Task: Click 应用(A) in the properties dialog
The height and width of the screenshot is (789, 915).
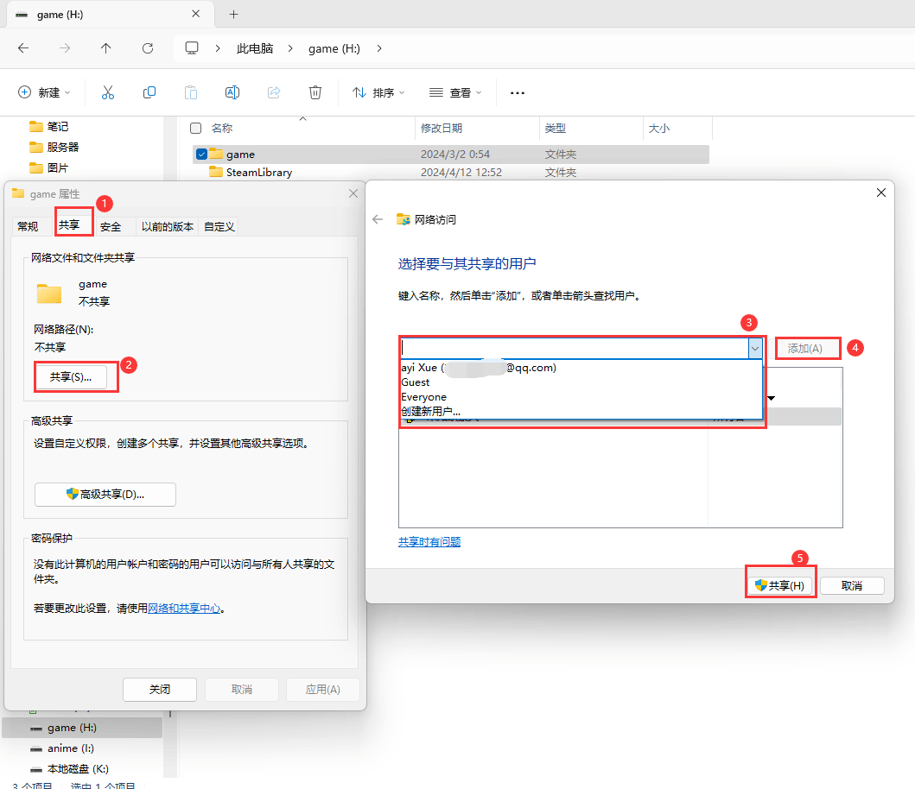Action: click(x=322, y=689)
